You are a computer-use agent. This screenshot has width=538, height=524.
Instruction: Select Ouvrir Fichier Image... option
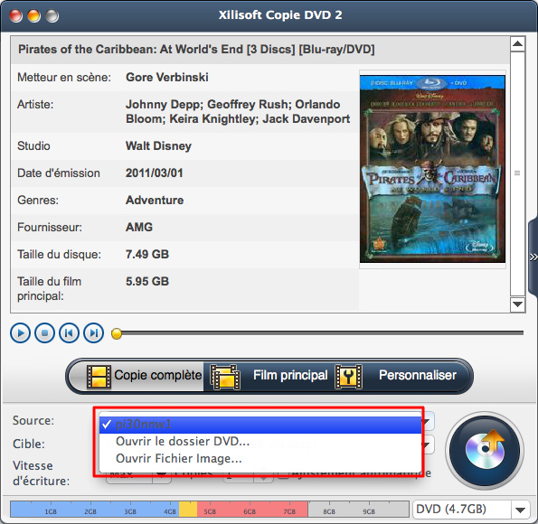point(260,459)
